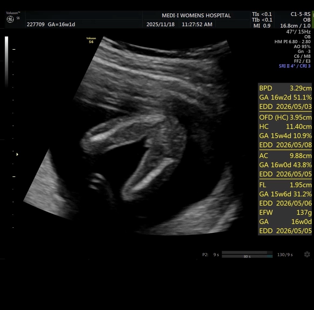
Task: Click the 130/9 s frame counter
Action: coord(285,255)
